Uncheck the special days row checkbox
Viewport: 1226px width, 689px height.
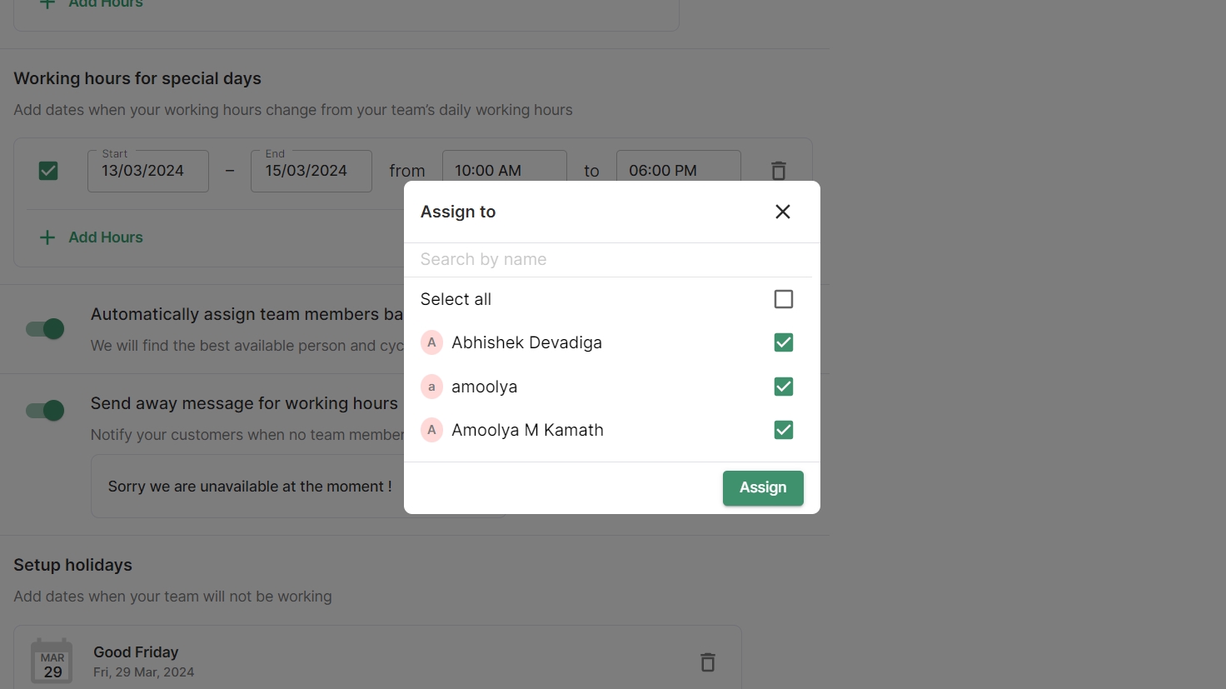coord(48,171)
